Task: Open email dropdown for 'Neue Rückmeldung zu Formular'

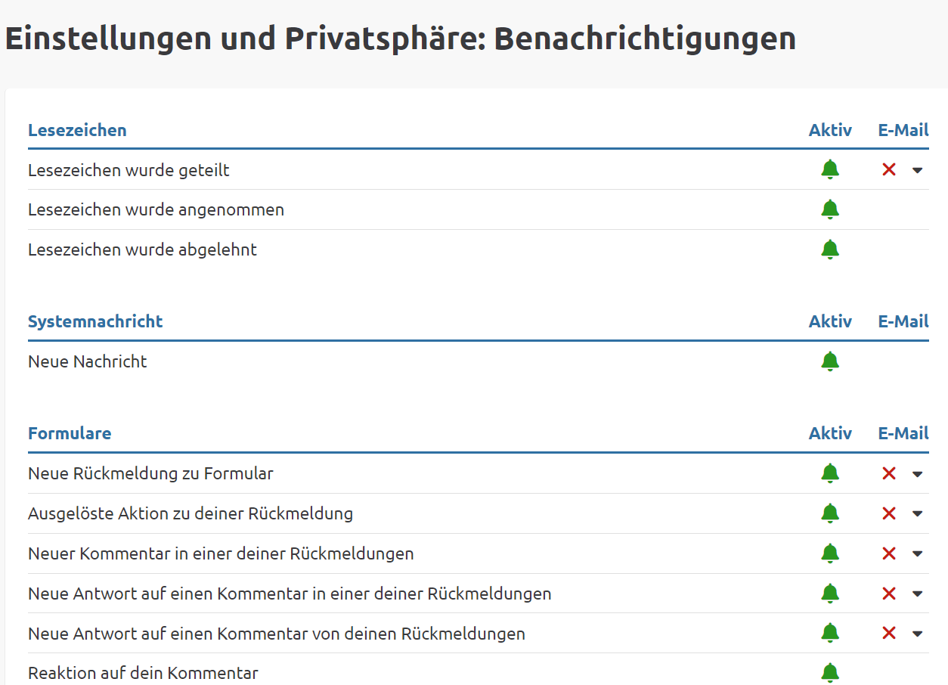Action: (918, 475)
